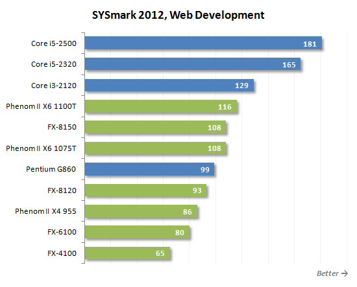Image resolution: width=357 pixels, height=287 pixels.
Task: Select the Core i5-2500 label
Action: (x=54, y=43)
